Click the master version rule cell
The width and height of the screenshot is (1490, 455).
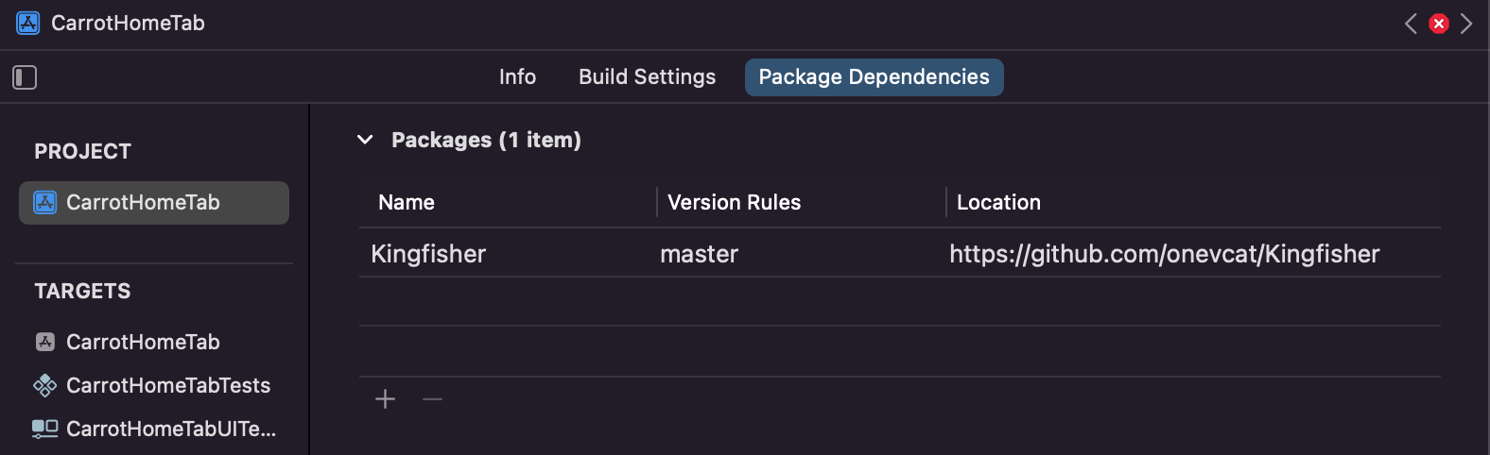point(699,254)
